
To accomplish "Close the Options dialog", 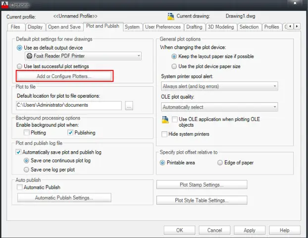I will click(295, 3).
